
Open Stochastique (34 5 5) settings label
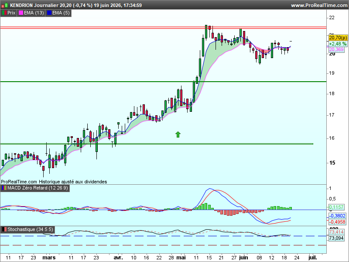(30, 230)
